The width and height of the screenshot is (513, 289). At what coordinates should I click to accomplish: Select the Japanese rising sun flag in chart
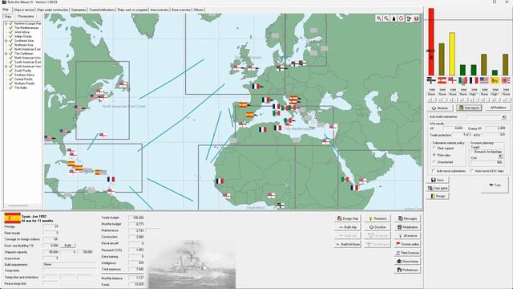(506, 80)
